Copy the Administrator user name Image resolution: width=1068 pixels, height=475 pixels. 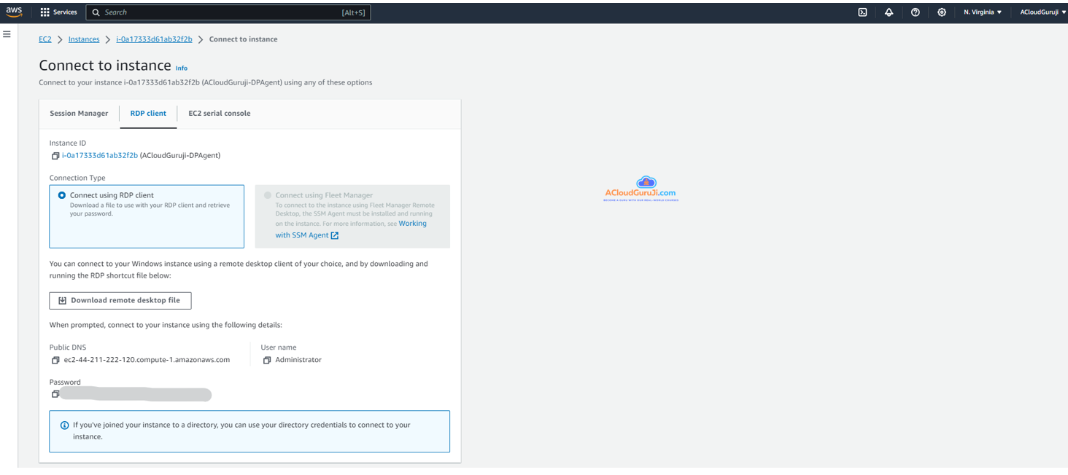point(267,360)
